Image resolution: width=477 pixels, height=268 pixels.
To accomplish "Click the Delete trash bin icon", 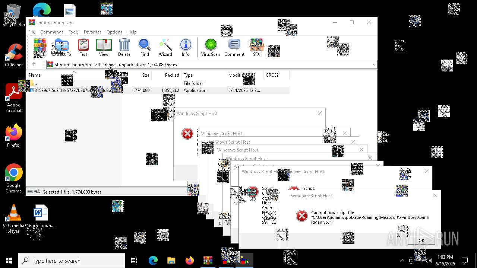I will point(124,47).
